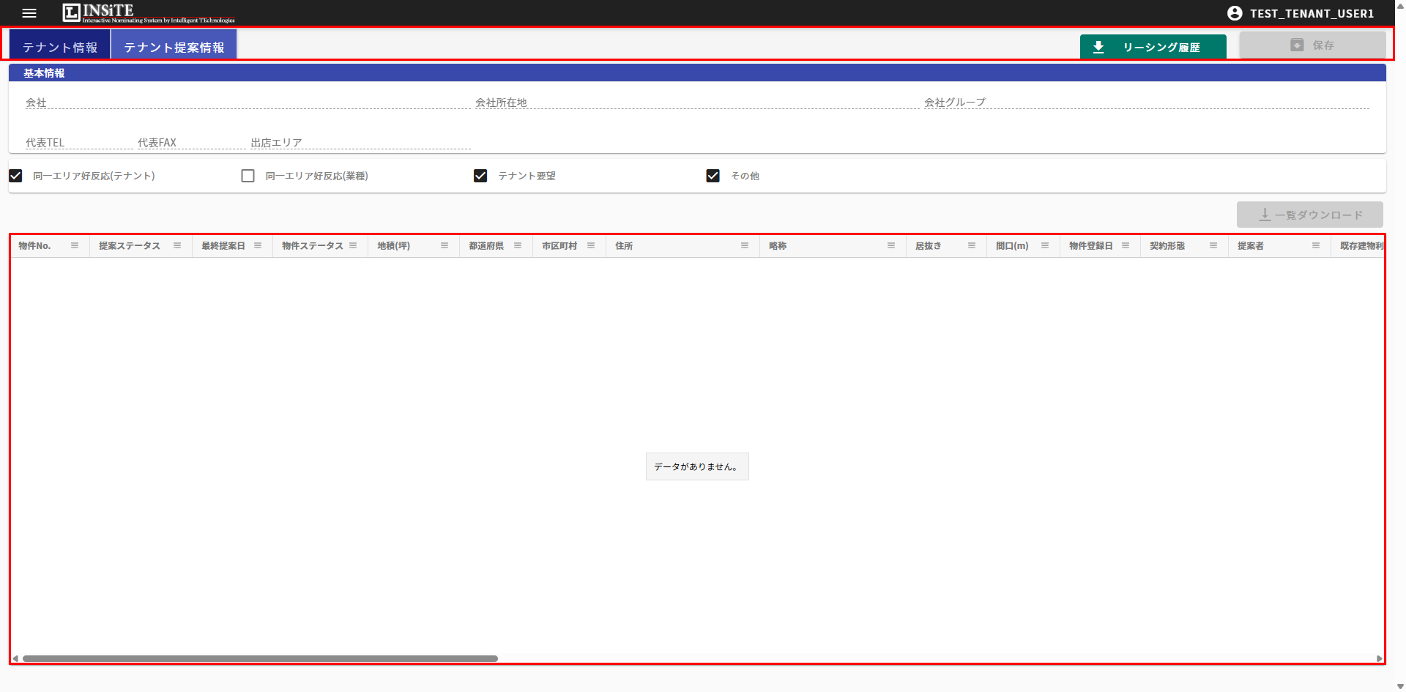
Task: Select the テナント提案情報 tab
Action: [x=174, y=47]
